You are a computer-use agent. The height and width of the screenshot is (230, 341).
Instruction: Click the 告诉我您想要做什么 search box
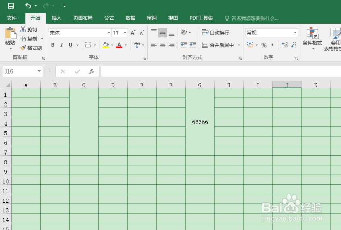point(252,18)
